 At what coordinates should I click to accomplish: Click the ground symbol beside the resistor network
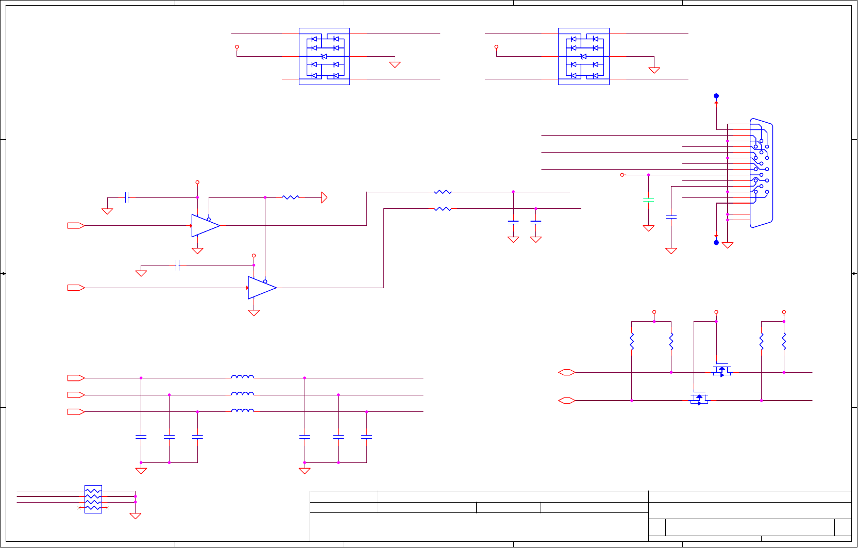pos(136,516)
